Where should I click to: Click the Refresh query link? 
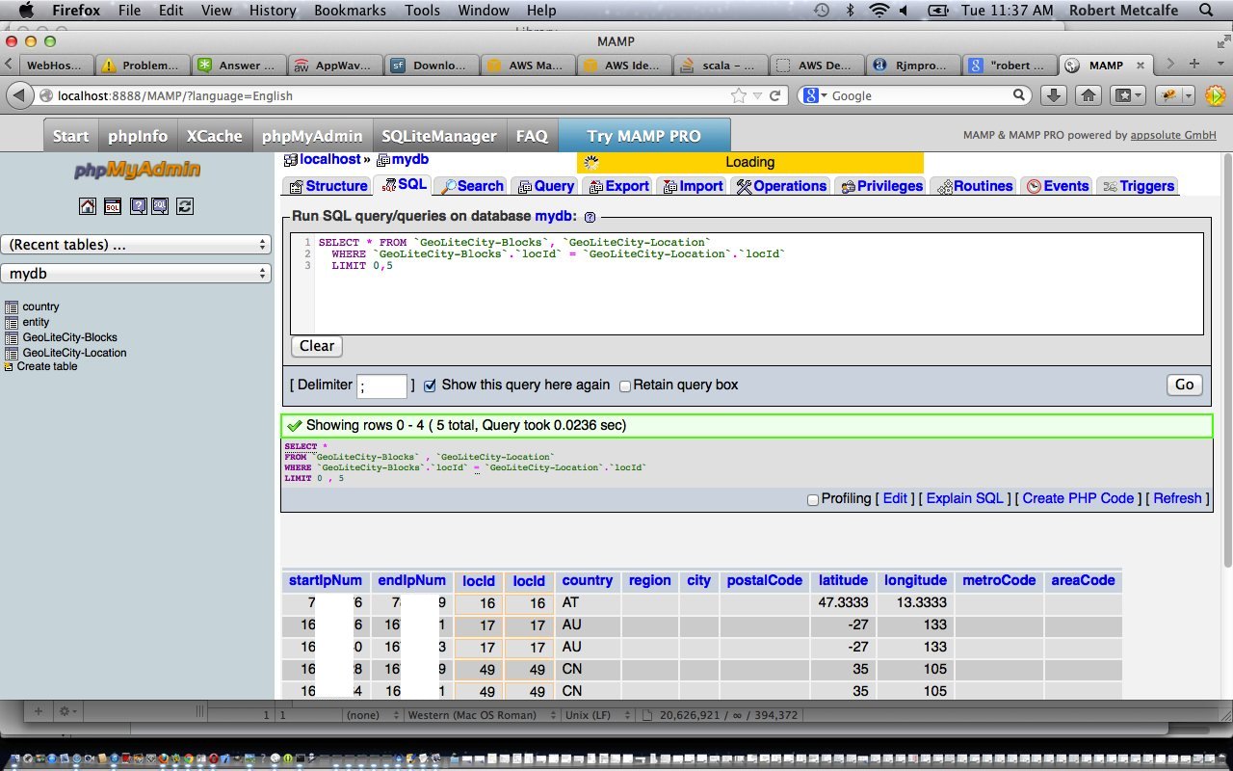[1177, 498]
